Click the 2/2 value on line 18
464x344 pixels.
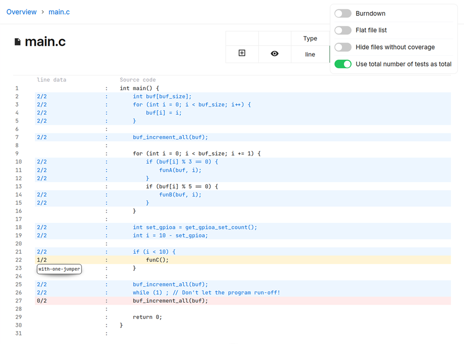coord(42,227)
